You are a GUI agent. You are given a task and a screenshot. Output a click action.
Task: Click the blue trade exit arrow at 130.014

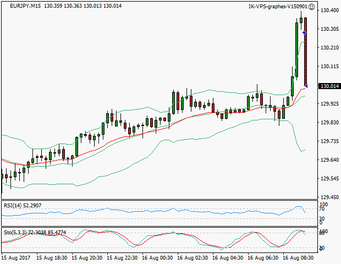pyautogui.click(x=305, y=85)
